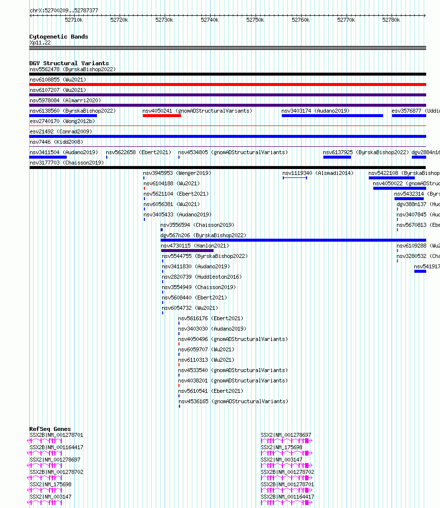Click the red bar of nsv4050241 gnomAD variant

(x=162, y=116)
